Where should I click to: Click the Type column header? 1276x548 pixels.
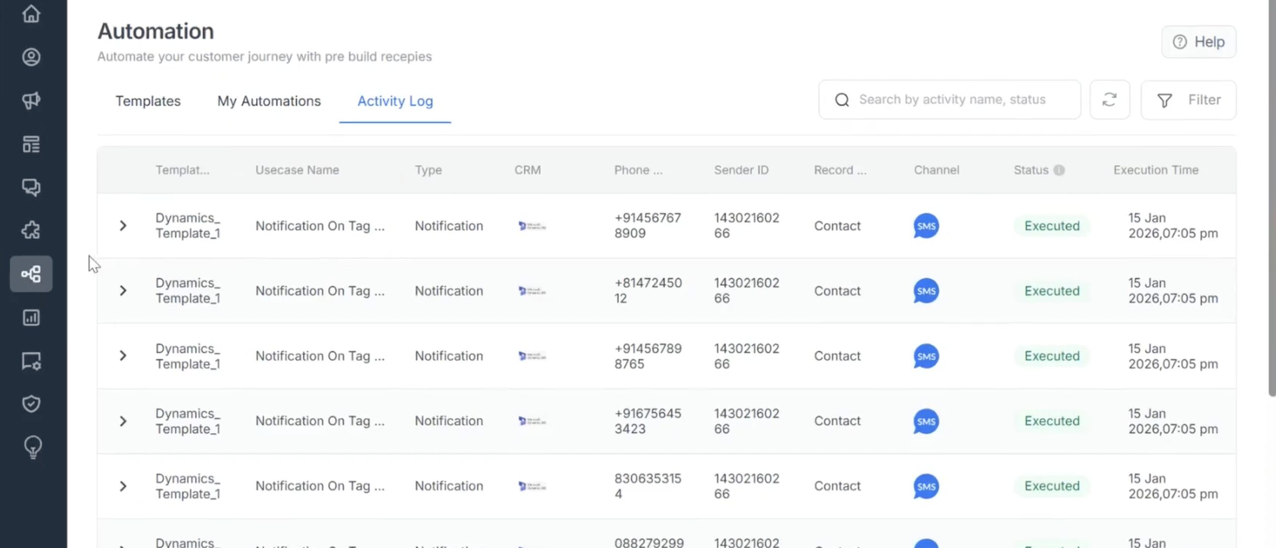tap(428, 170)
